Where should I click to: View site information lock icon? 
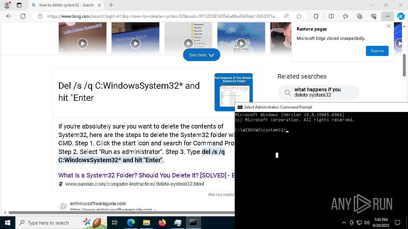[x=40, y=16]
